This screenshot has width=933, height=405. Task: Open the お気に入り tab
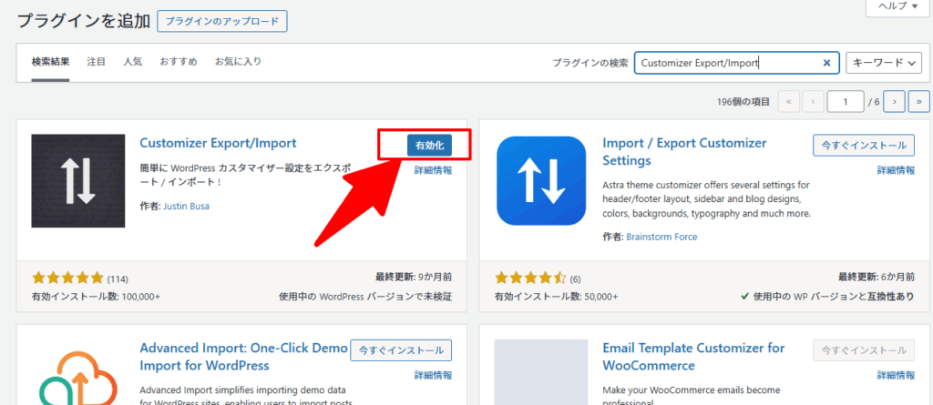click(x=238, y=62)
